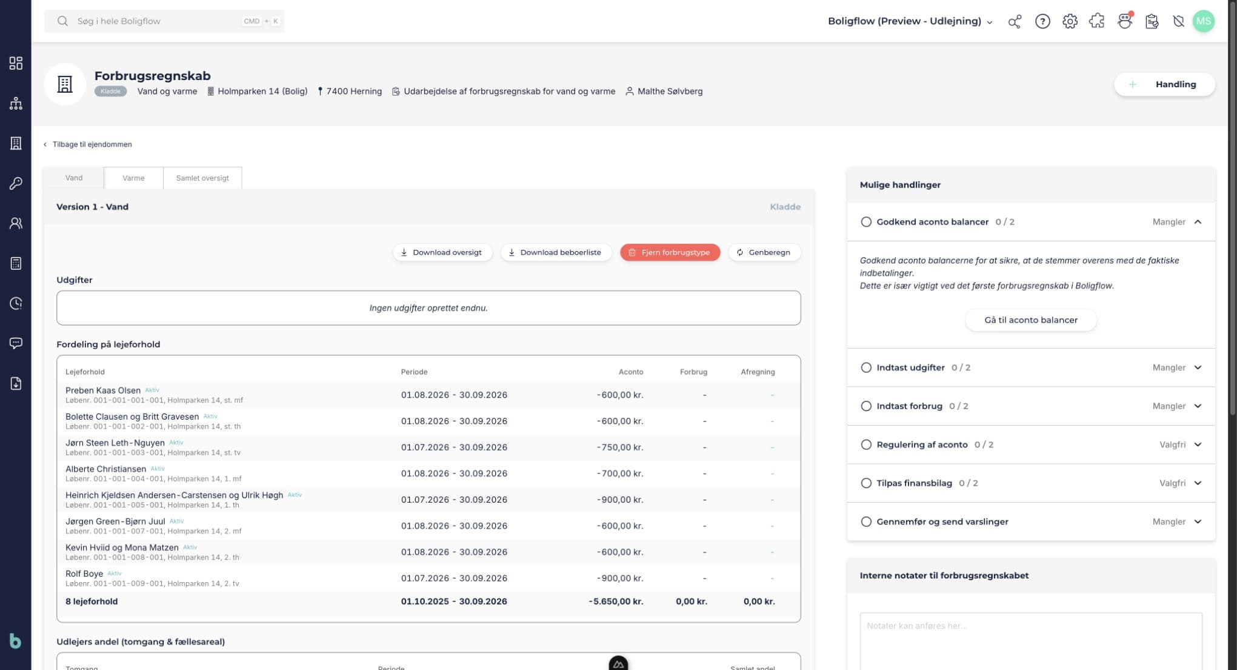Toggle the Indtast forbrug circle
Image resolution: width=1237 pixels, height=670 pixels.
pos(866,406)
